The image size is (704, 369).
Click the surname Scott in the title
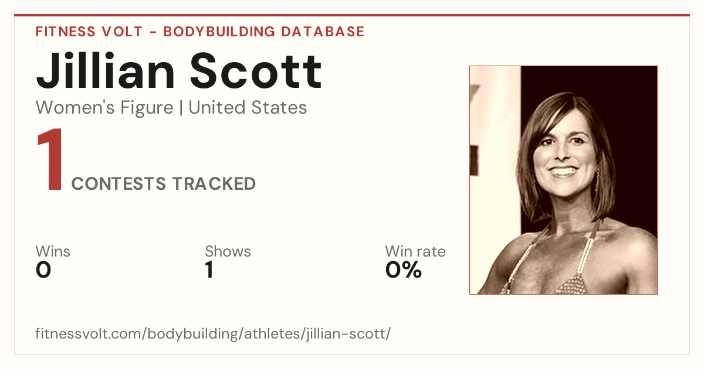click(256, 71)
